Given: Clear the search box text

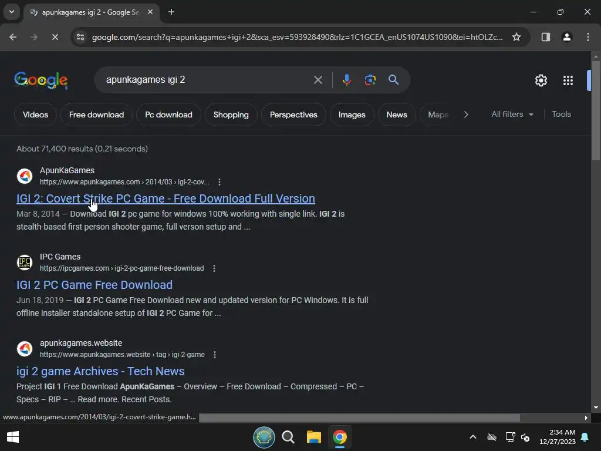Looking at the screenshot, I should (x=318, y=80).
